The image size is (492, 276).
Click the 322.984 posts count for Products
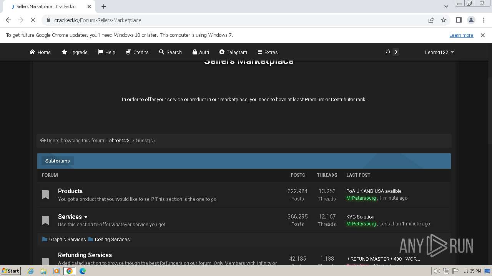(298, 191)
